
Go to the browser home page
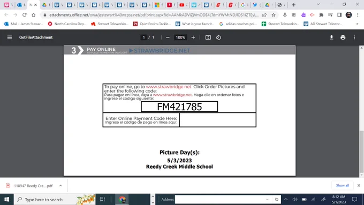pos(33,15)
